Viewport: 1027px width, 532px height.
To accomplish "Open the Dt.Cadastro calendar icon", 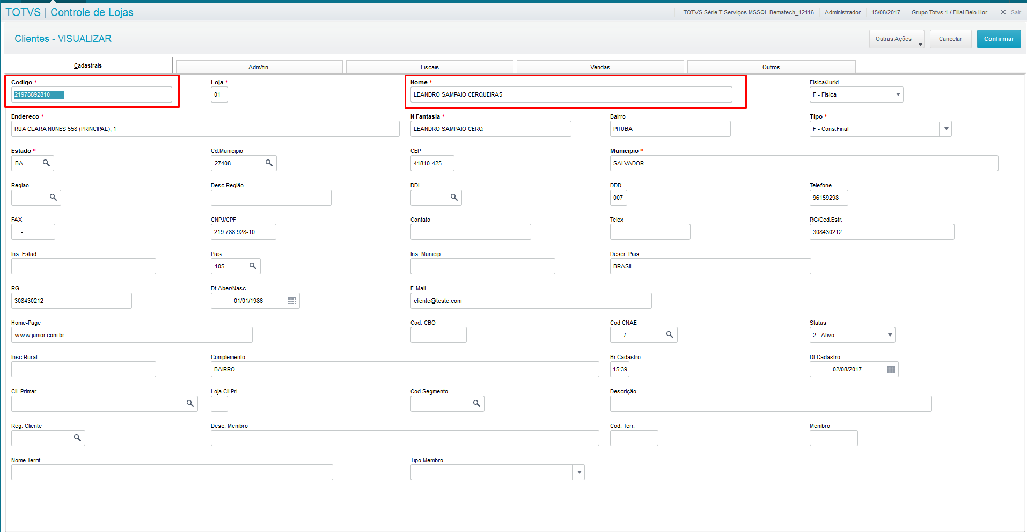I will tap(891, 370).
